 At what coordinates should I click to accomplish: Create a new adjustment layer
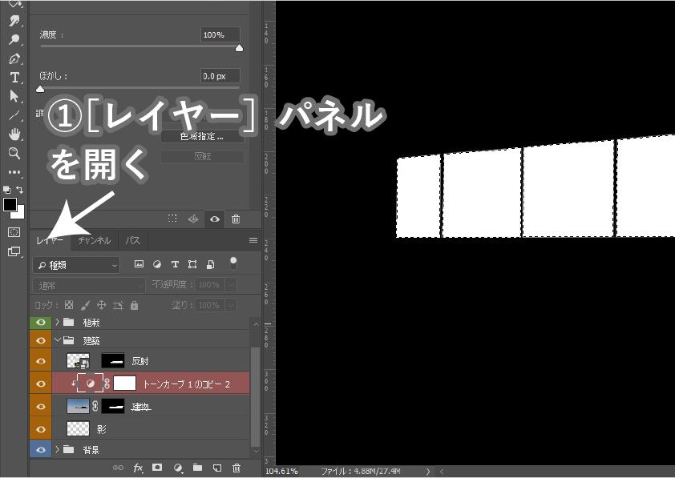tap(177, 468)
